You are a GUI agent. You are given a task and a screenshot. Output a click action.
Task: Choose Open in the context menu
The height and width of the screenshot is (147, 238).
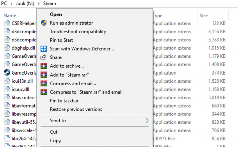coord(95,14)
